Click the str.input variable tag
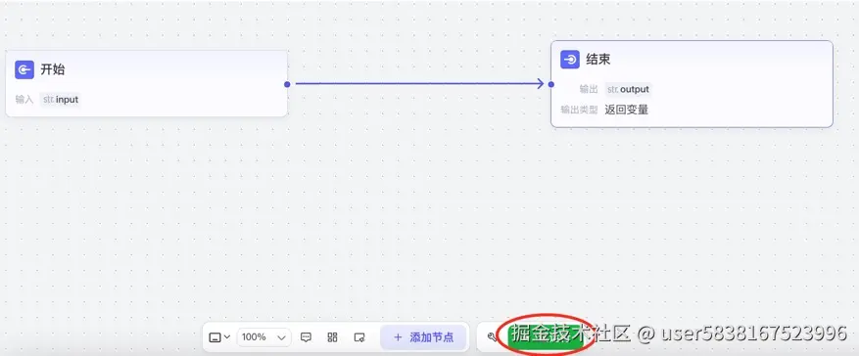859x356 pixels. 61,100
